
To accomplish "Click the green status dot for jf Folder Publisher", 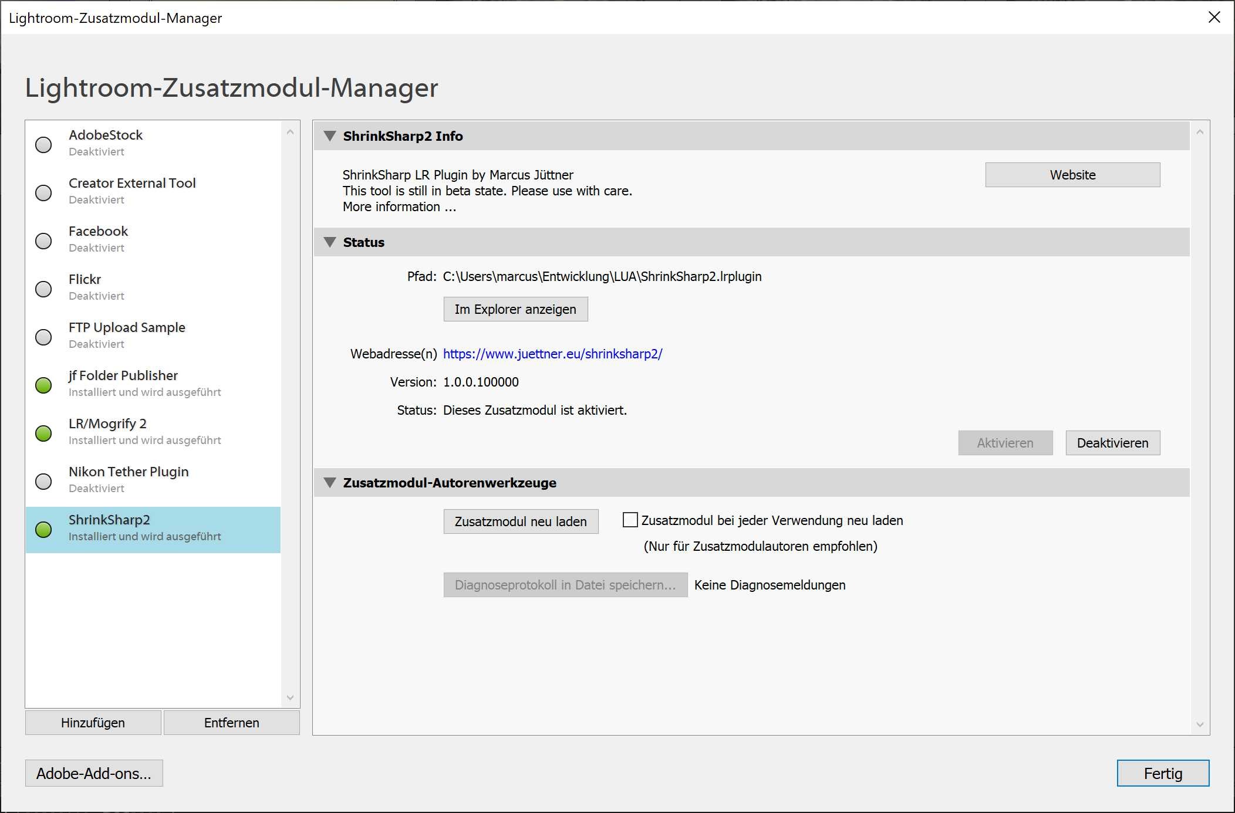I will (43, 385).
